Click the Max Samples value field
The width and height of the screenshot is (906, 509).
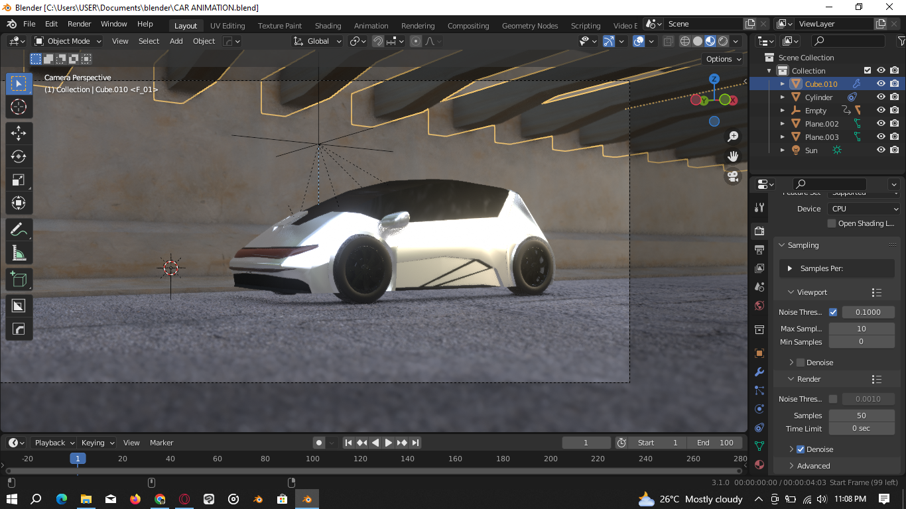pyautogui.click(x=861, y=329)
